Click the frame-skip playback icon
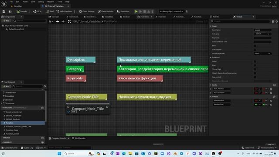279x157 pixels. tap(140, 11)
